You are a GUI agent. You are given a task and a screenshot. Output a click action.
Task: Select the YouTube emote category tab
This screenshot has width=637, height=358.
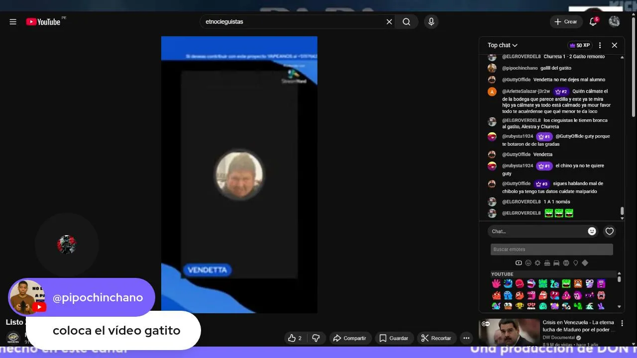[x=519, y=263]
